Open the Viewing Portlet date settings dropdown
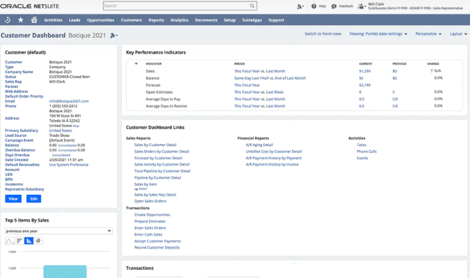Image resolution: width=470 pixels, height=278 pixels. click(378, 34)
